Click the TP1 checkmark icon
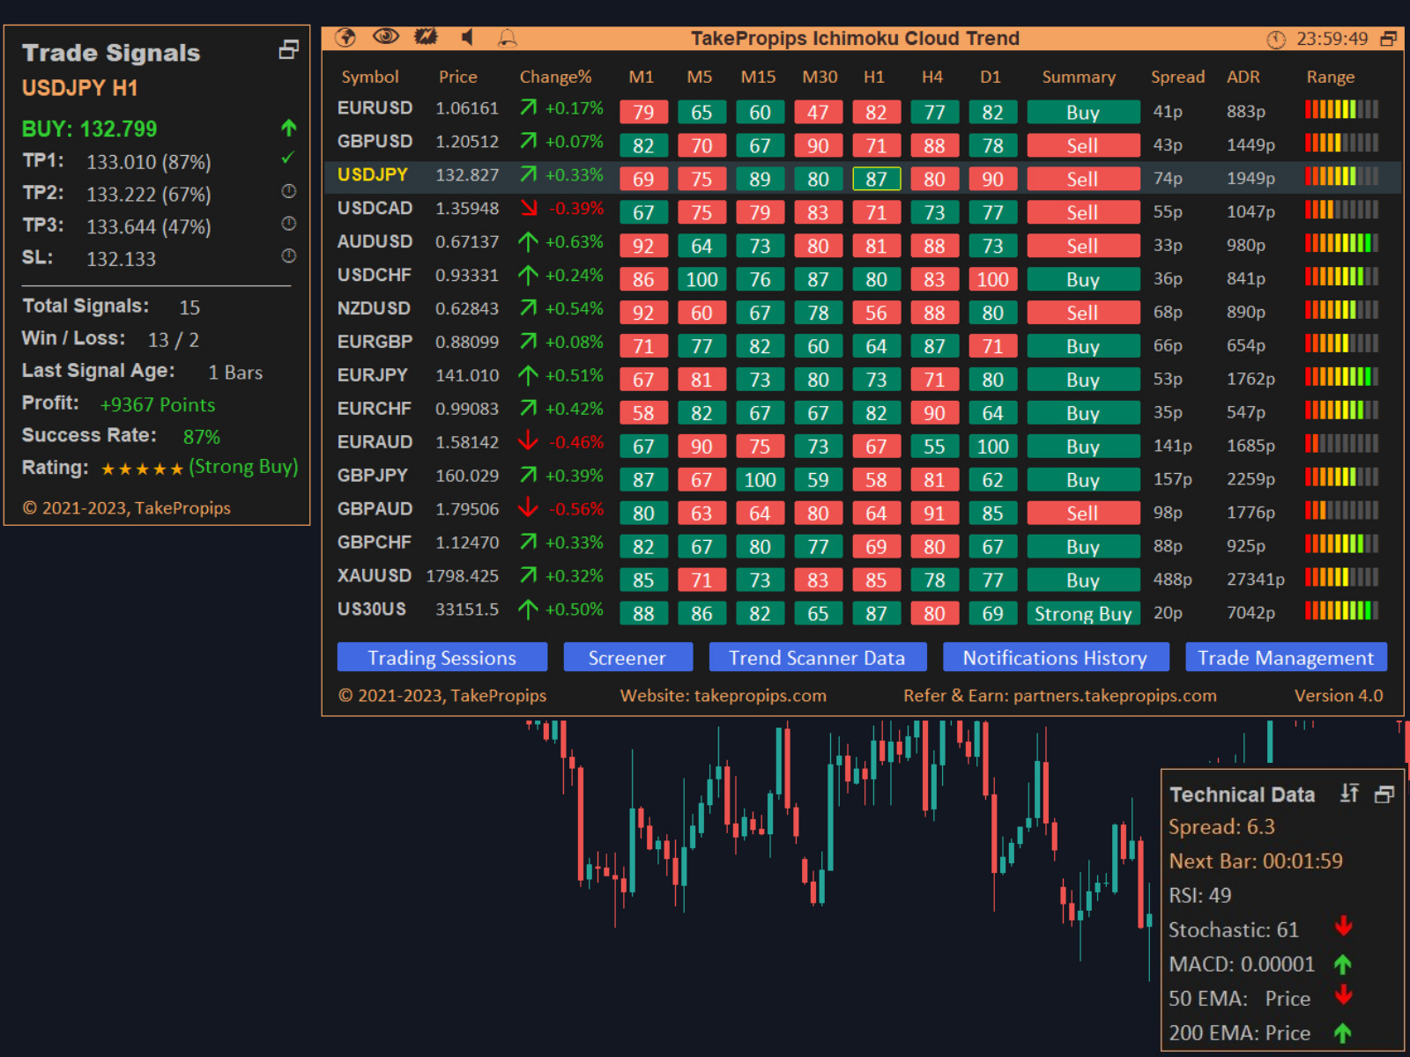This screenshot has width=1410, height=1057. point(288,159)
